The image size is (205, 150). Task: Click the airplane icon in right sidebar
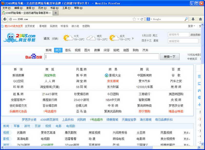[199, 104]
